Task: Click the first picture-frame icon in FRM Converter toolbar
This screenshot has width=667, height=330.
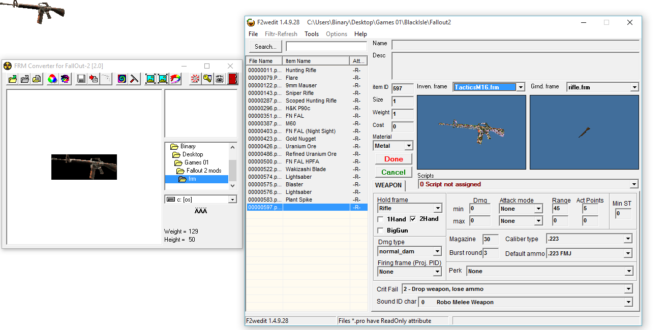Action: click(150, 79)
